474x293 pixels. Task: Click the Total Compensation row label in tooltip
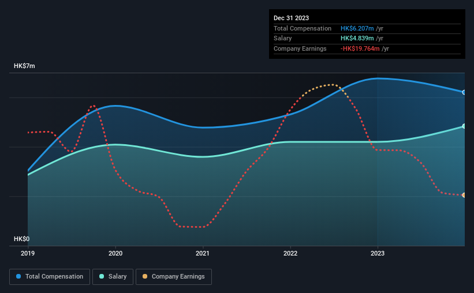[303, 28]
